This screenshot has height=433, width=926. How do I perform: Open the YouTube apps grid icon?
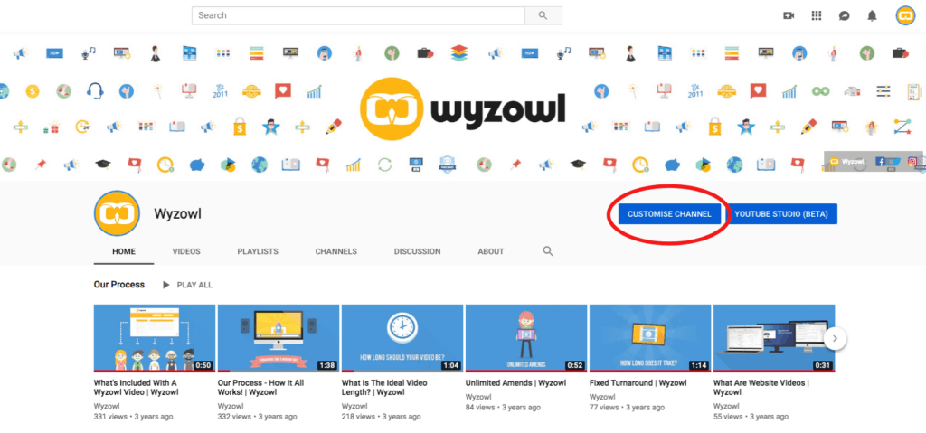pyautogui.click(x=817, y=16)
